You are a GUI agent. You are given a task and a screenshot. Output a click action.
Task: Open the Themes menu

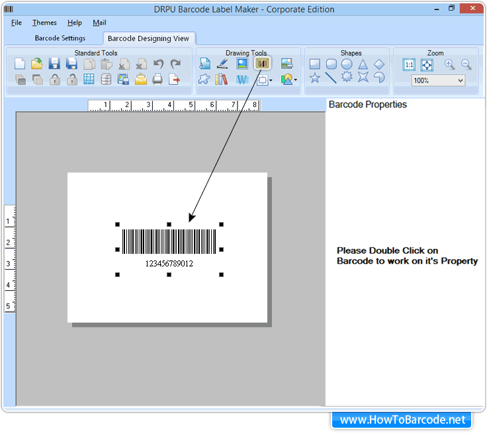click(x=44, y=22)
